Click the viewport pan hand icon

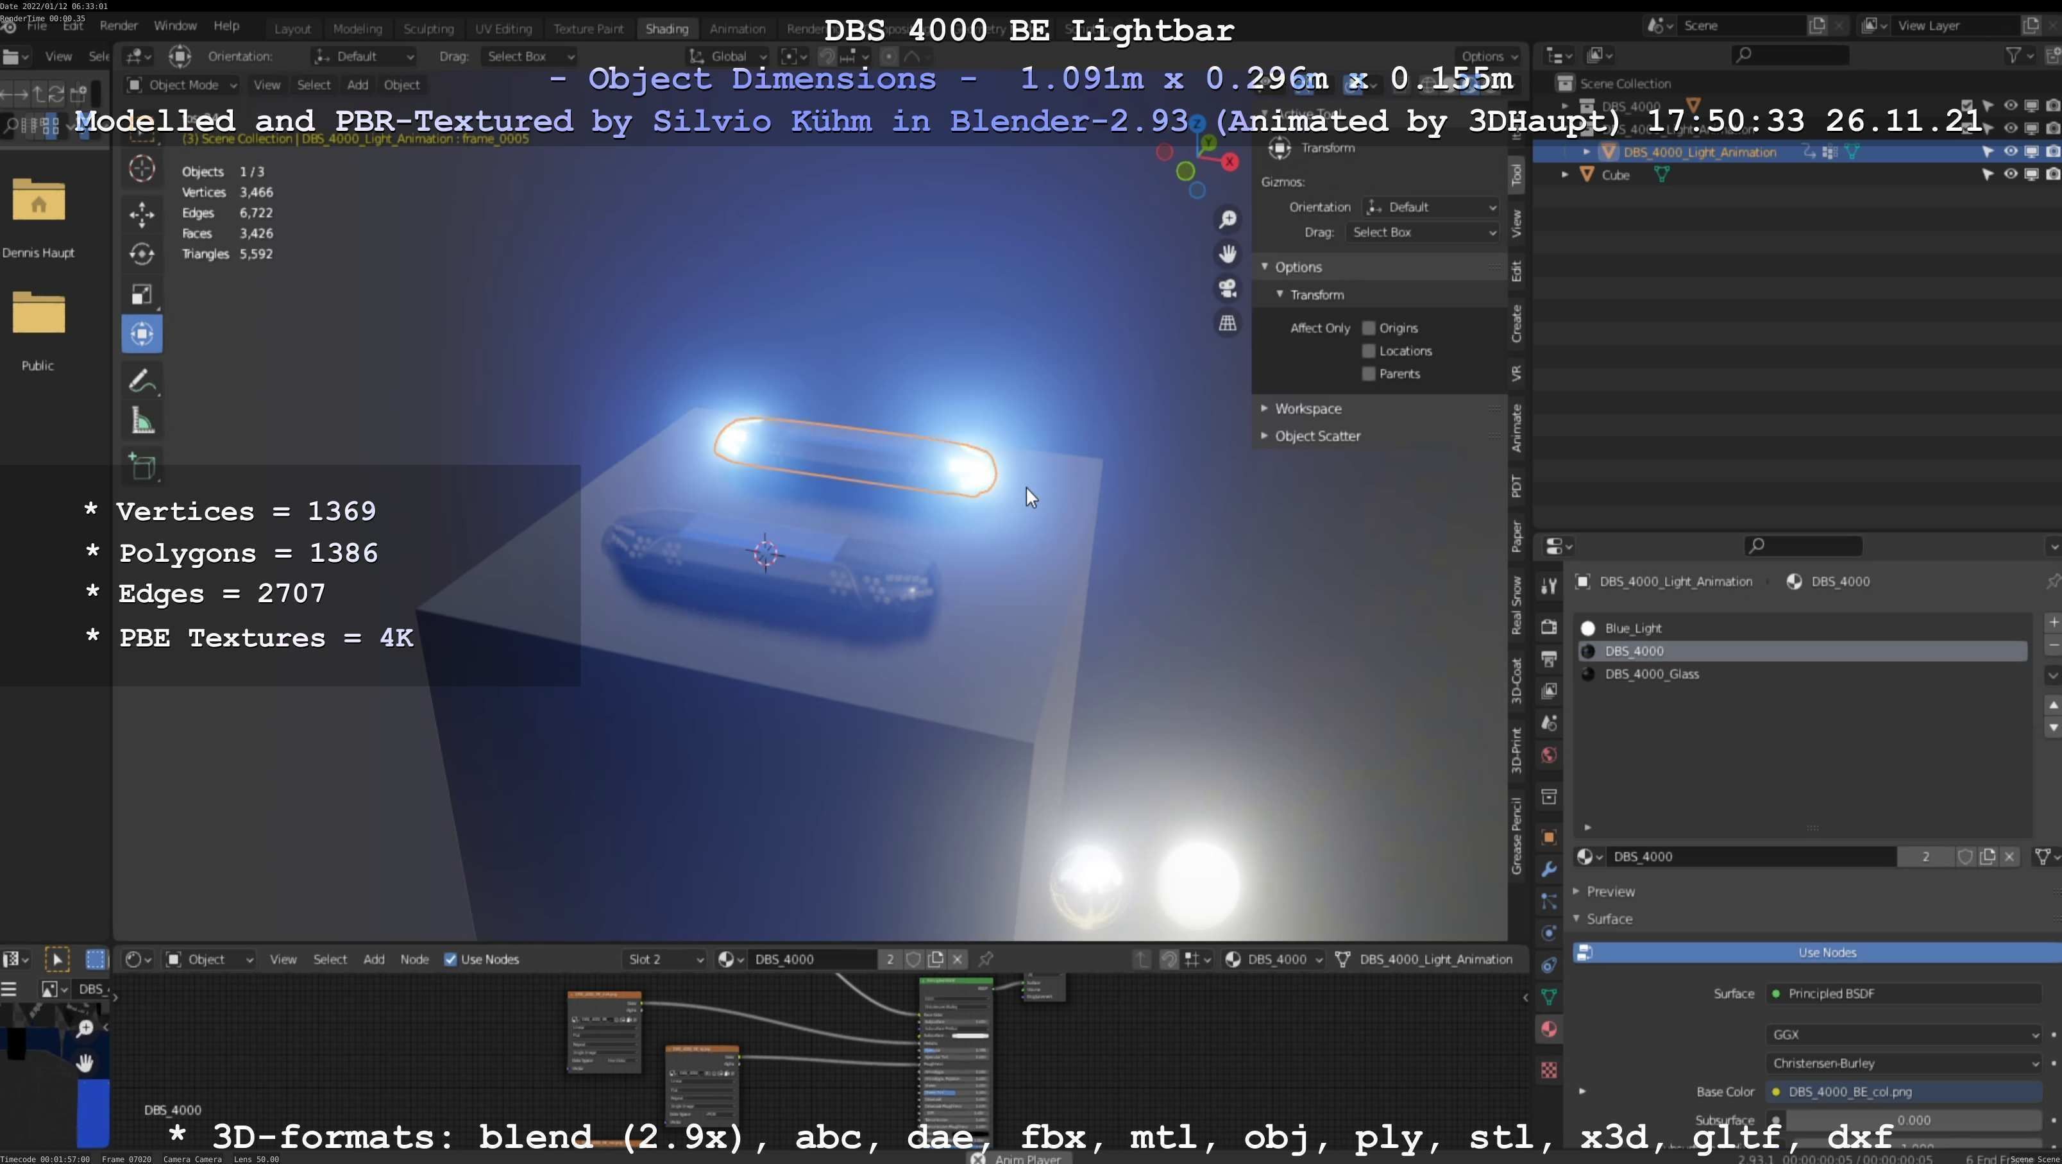click(1227, 254)
